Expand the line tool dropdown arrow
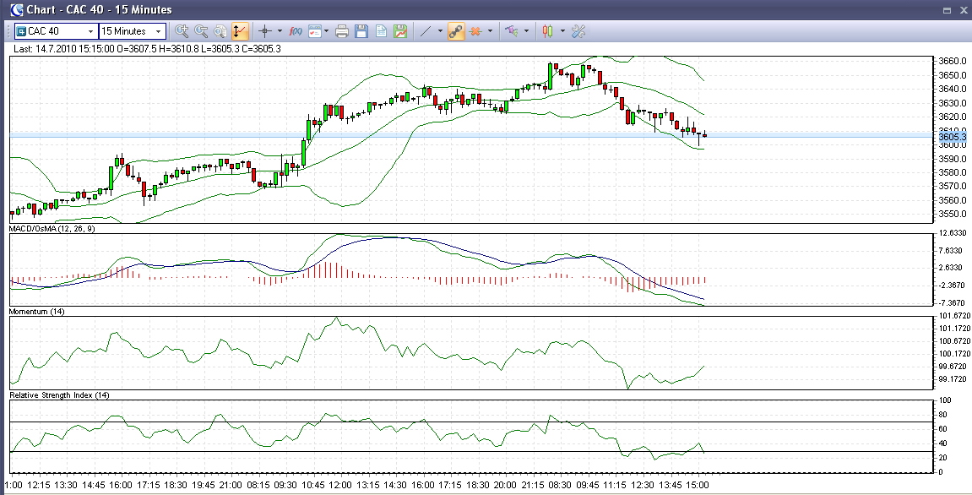This screenshot has height=495, width=972. point(440,31)
